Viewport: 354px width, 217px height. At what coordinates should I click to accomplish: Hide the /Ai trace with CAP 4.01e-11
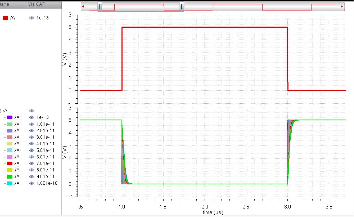pyautogui.click(x=32, y=143)
